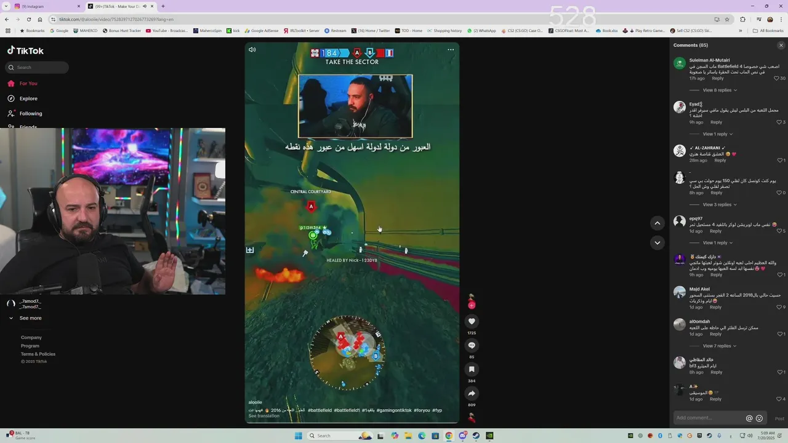Click the share arrow icon showing 809
This screenshot has height=443, width=788.
472,393
